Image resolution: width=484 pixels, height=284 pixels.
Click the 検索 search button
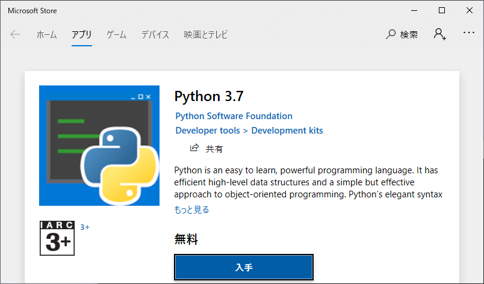tap(402, 34)
